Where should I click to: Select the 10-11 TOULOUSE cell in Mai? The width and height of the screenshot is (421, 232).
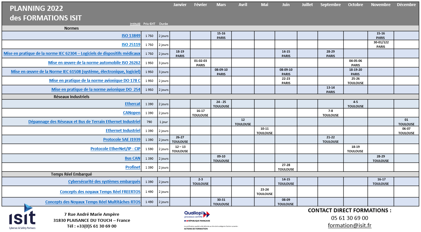pos(264,131)
